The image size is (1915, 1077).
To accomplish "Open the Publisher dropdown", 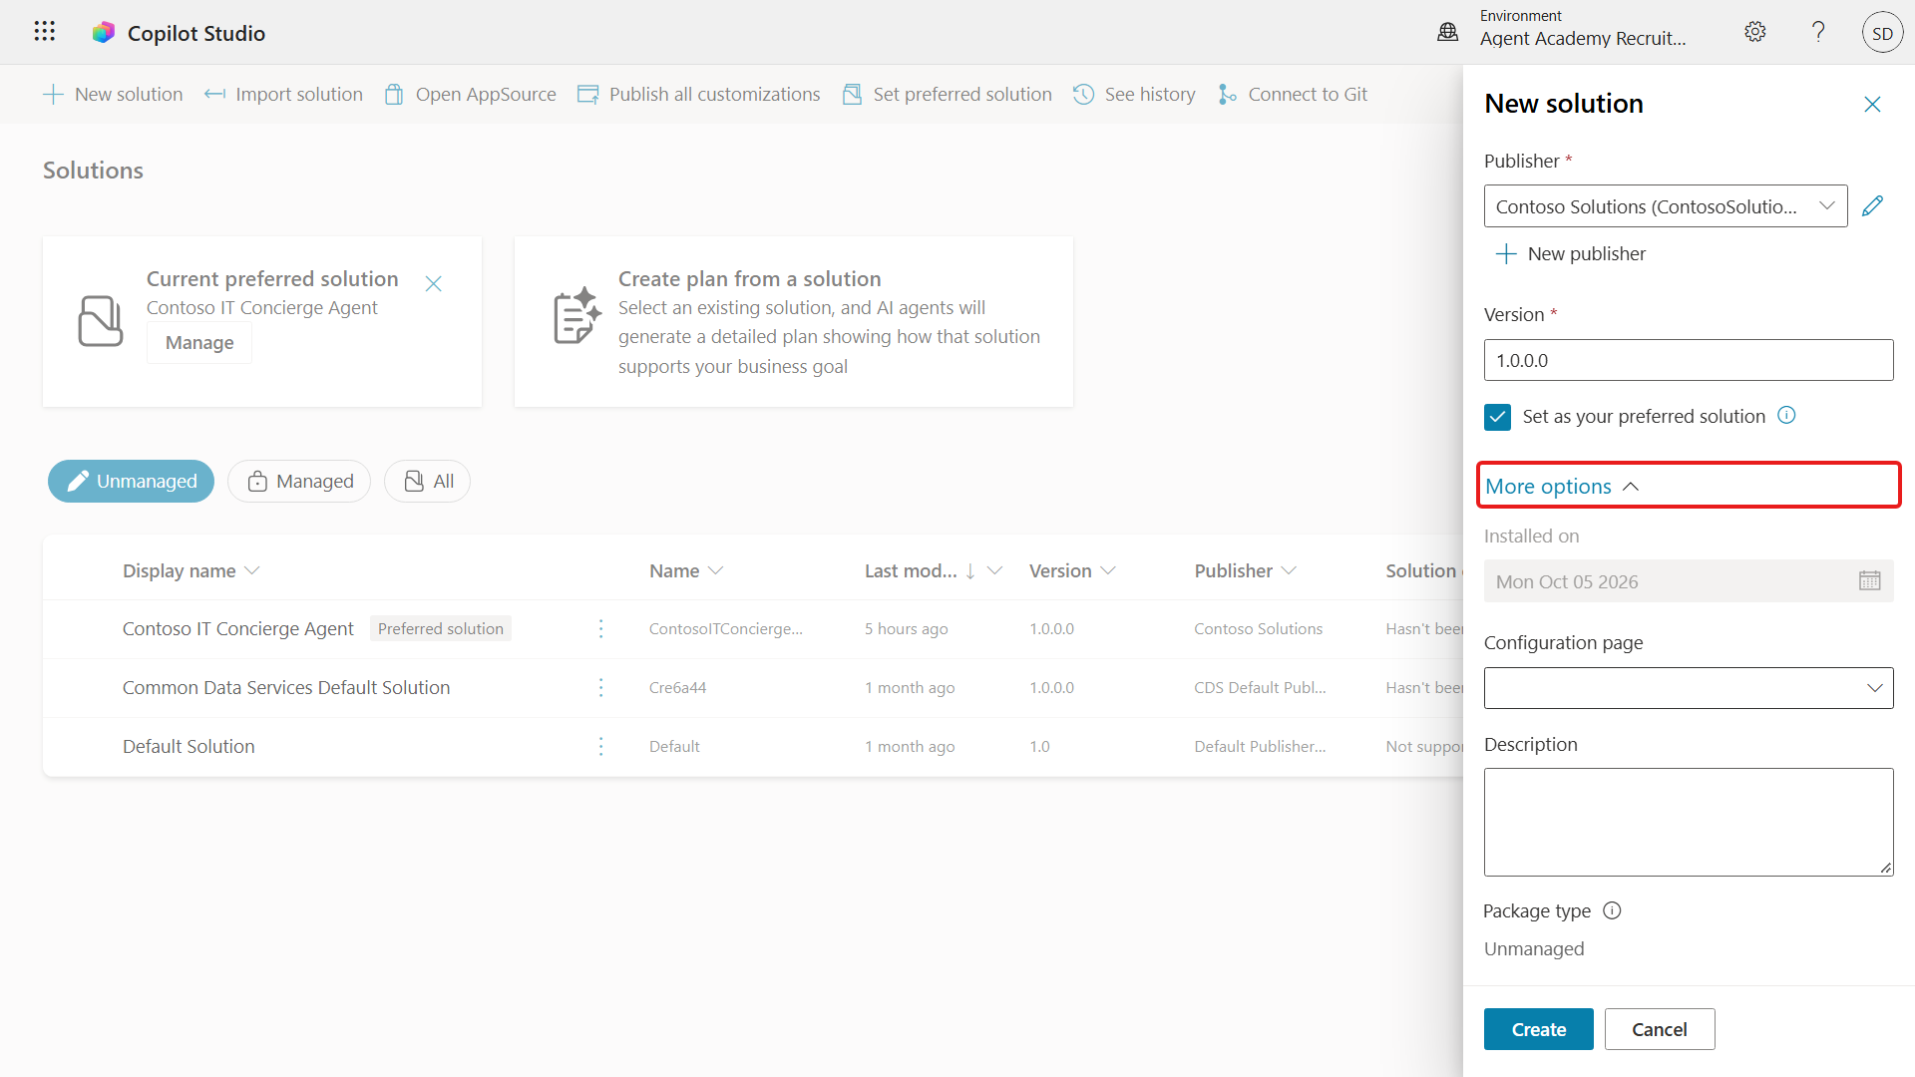I will pyautogui.click(x=1665, y=205).
